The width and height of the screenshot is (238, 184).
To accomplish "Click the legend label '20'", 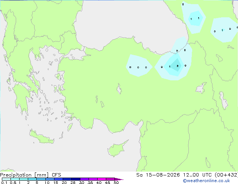I will 64,182.
